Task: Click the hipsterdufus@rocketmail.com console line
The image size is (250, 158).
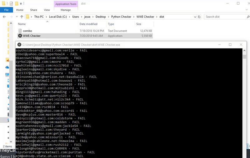Action: click(55, 152)
